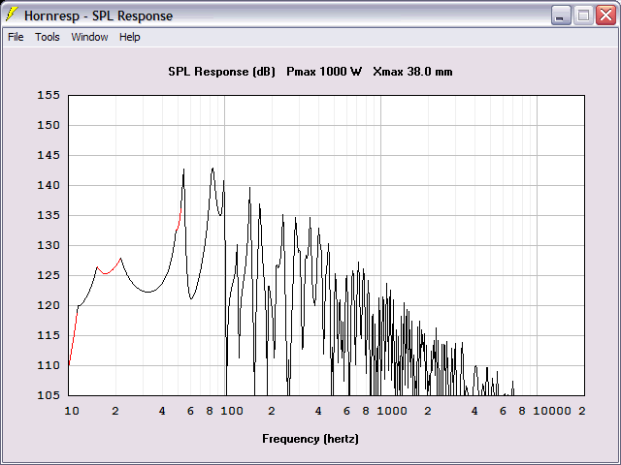
Task: Minimize the Hornresp SPL Response window
Action: coord(561,15)
